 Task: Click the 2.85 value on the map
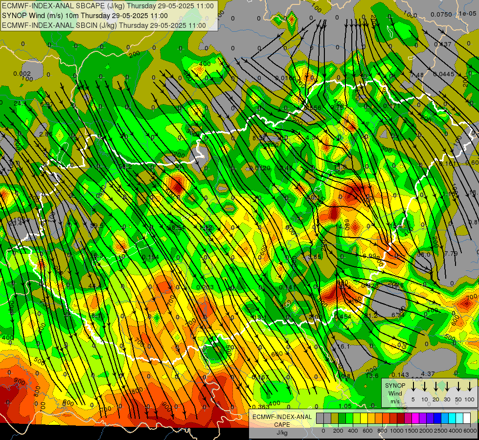tap(46, 134)
